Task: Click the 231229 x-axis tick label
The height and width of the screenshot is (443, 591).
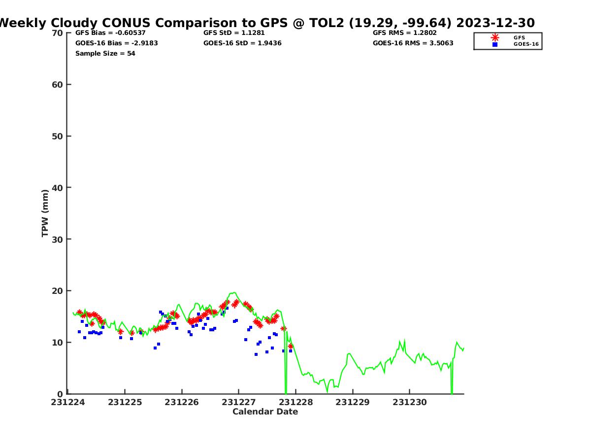Action: pyautogui.click(x=352, y=402)
